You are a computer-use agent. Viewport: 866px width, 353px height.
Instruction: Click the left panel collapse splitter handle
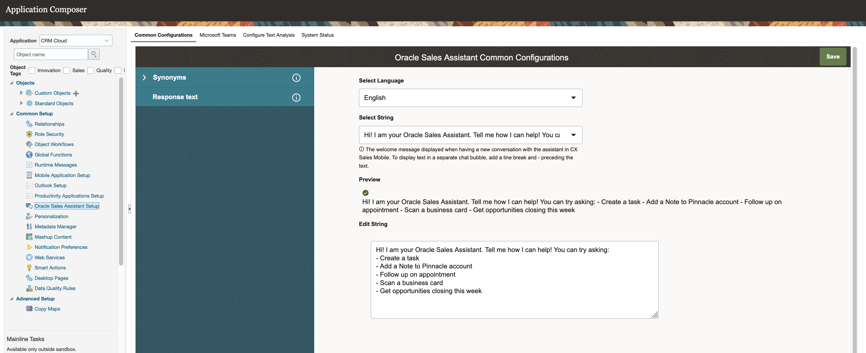pyautogui.click(x=129, y=209)
